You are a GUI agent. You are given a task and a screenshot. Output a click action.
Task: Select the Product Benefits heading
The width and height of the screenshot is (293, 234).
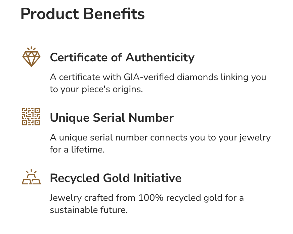(x=83, y=14)
